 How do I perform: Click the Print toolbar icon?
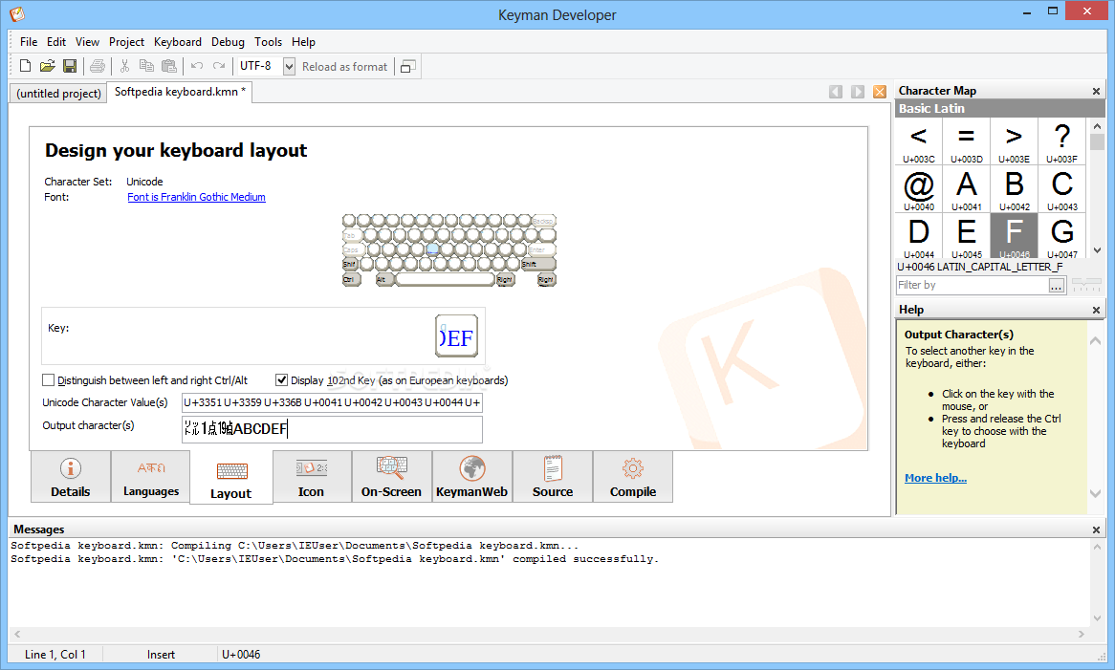tap(98, 66)
